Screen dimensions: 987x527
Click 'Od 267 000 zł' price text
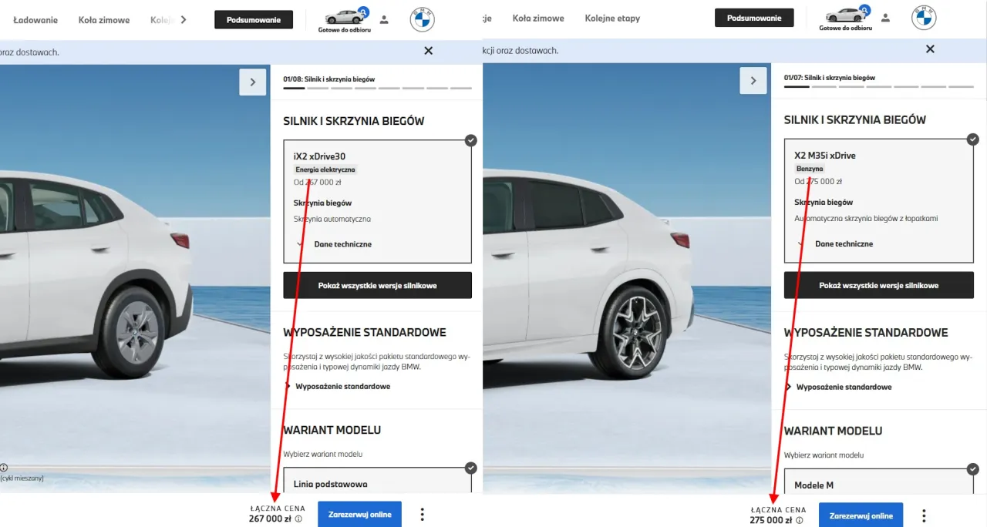click(318, 183)
